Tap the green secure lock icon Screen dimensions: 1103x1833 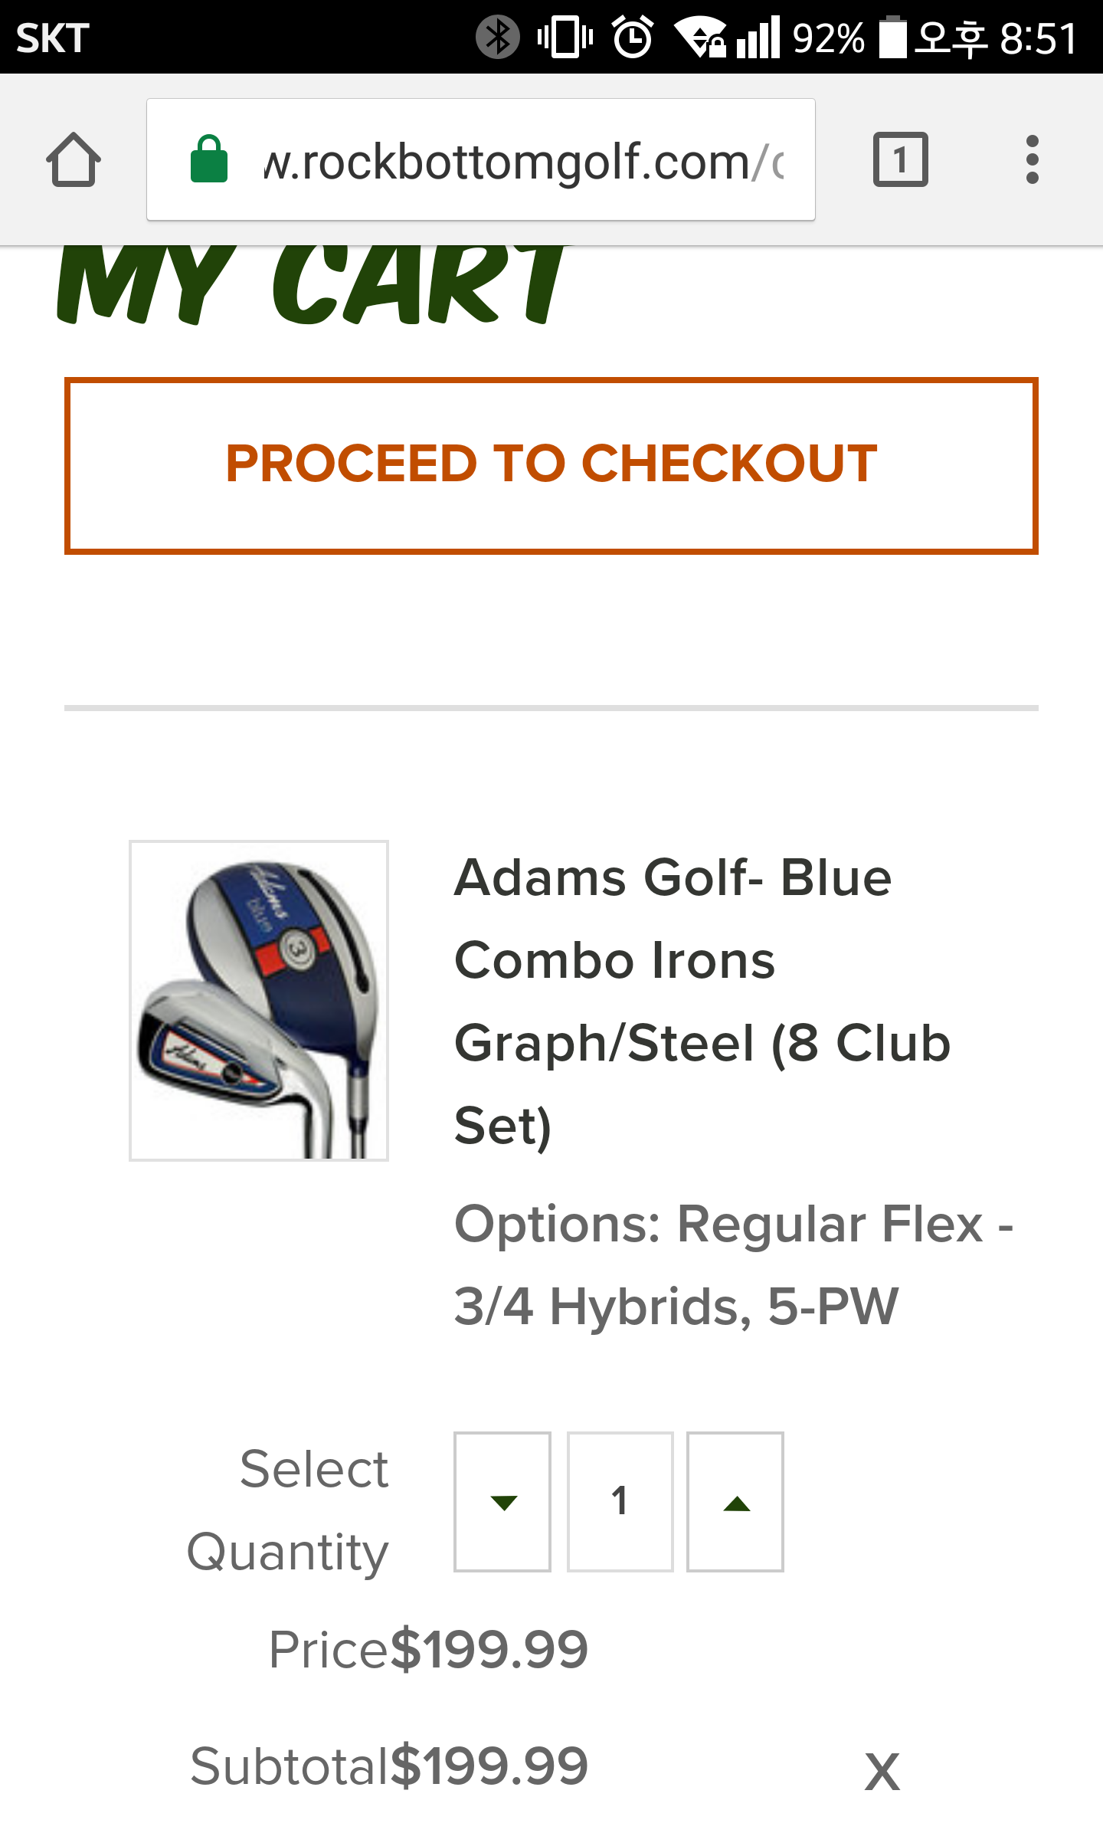[x=209, y=160]
